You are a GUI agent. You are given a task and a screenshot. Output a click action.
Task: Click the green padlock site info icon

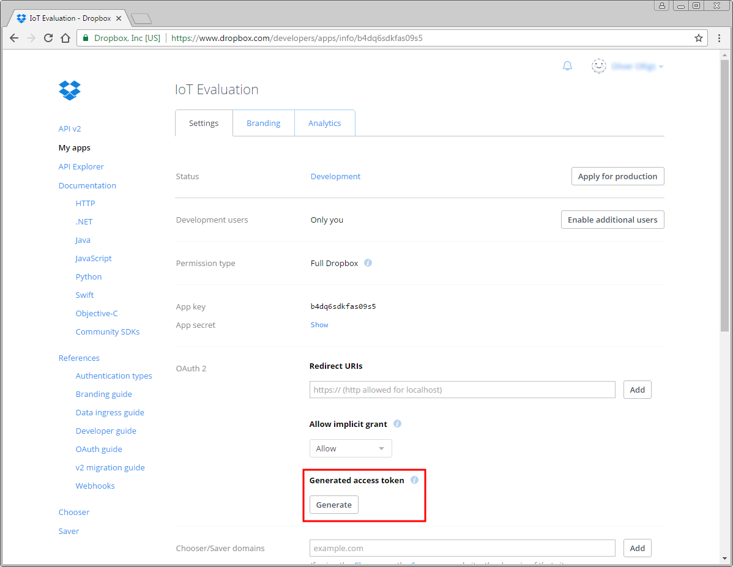[86, 38]
